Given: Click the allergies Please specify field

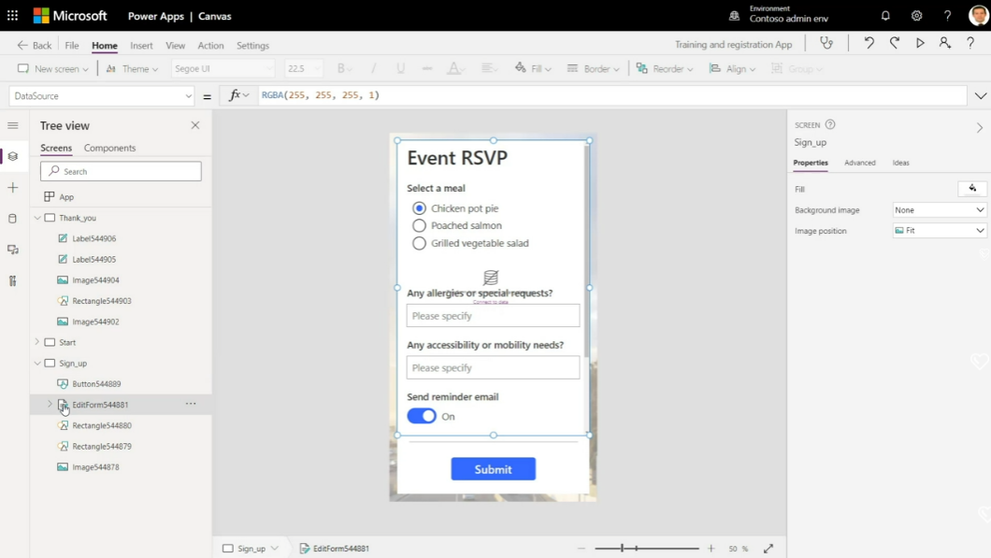Looking at the screenshot, I should pyautogui.click(x=493, y=315).
